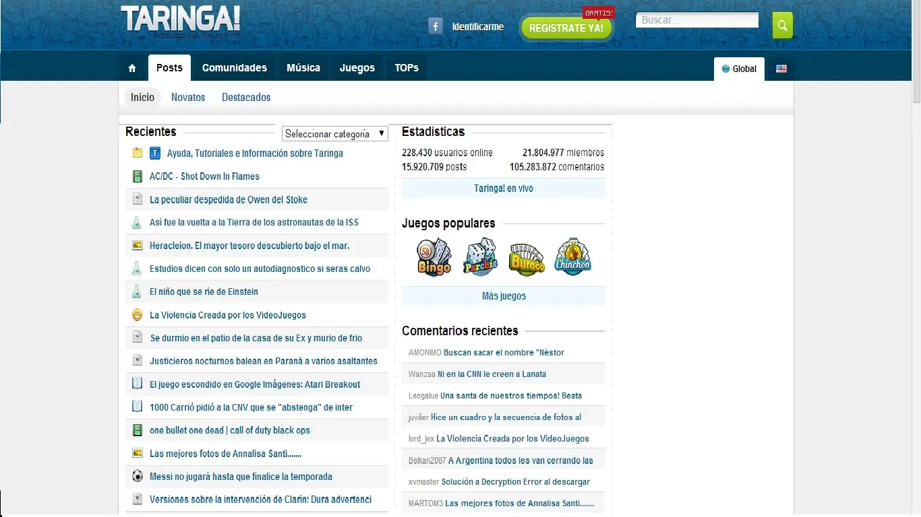Viewport: 921px width, 517px height.
Task: Open the Buraco card game icon
Action: click(x=527, y=258)
